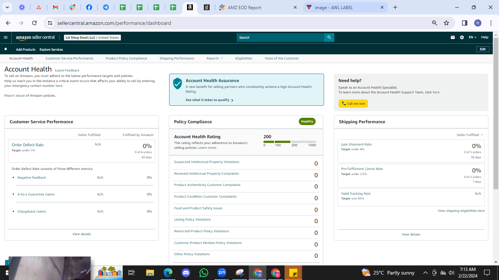Click the bookmark flag icon in favorites bar
The image size is (499, 280).
(x=5, y=49)
